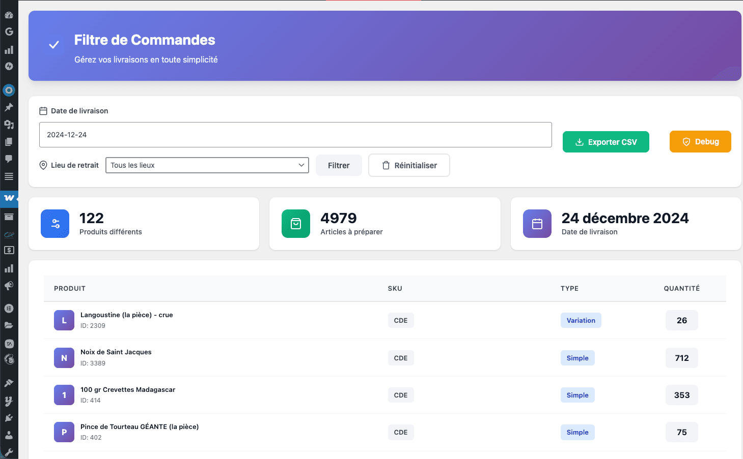Select the blue WooCommerce W icon
743x459 pixels.
coord(9,199)
